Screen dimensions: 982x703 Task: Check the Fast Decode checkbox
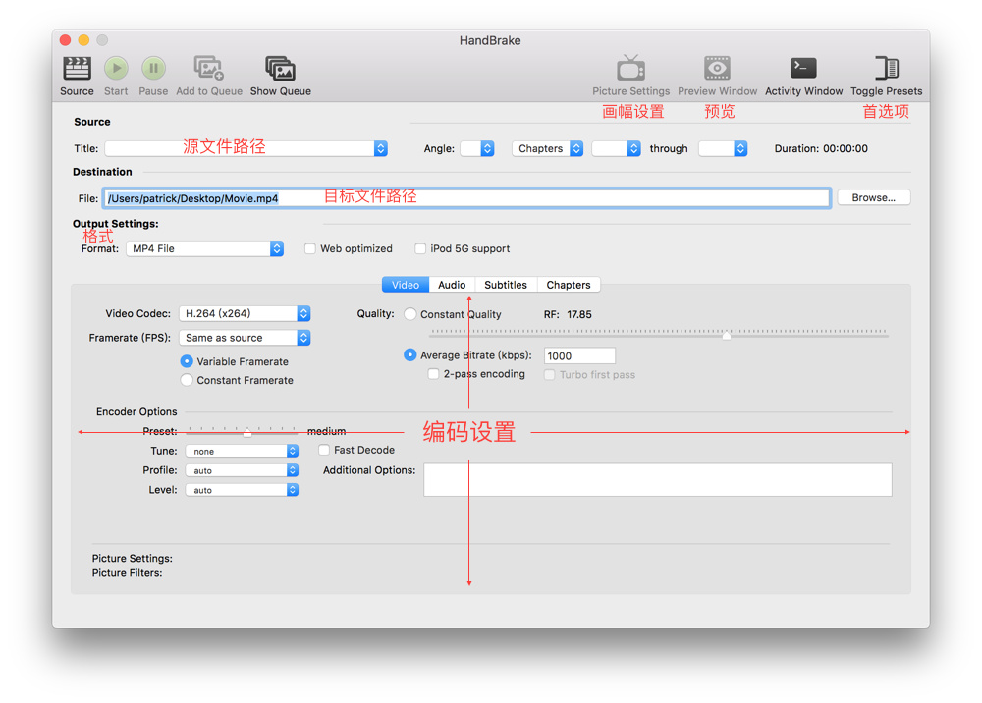pos(324,450)
